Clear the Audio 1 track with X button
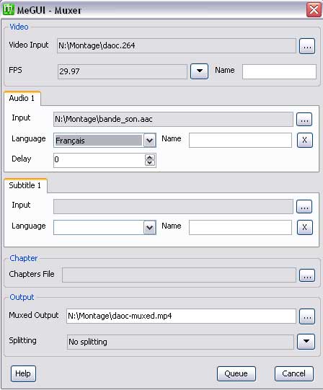The height and width of the screenshot is (390, 323). 304,140
